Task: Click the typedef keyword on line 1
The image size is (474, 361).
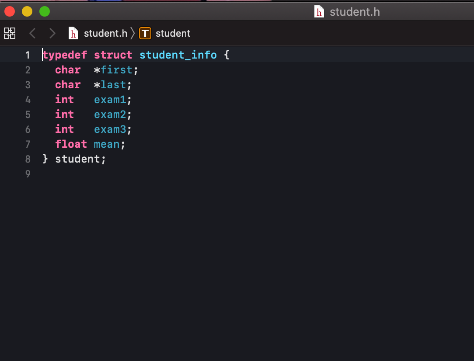Action: click(x=65, y=55)
